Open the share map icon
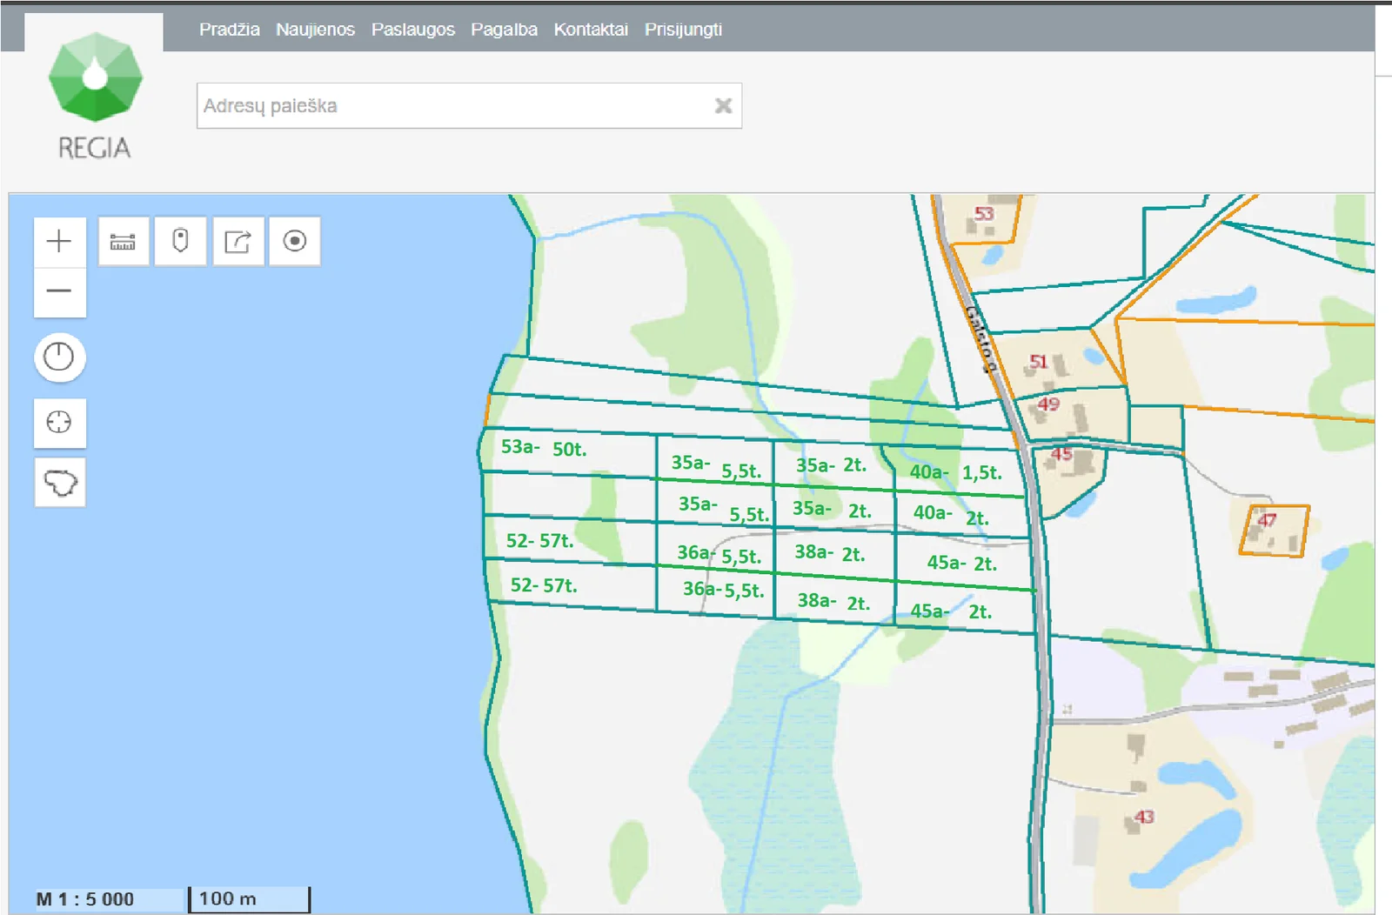Image resolution: width=1392 pixels, height=915 pixels. coord(238,241)
